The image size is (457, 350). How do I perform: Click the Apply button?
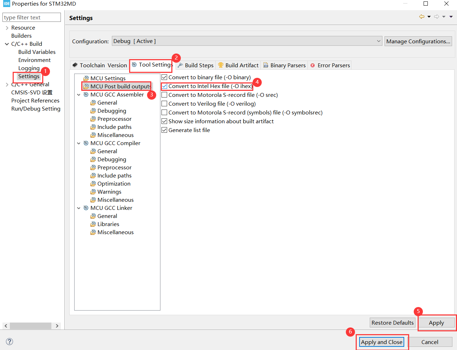pyautogui.click(x=436, y=323)
